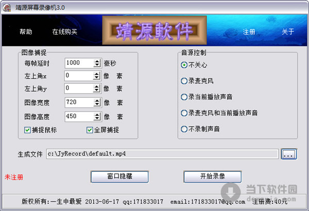The width and height of the screenshot is (309, 211).
Task: Click the 生成文件 output path field
Action: 162,154
